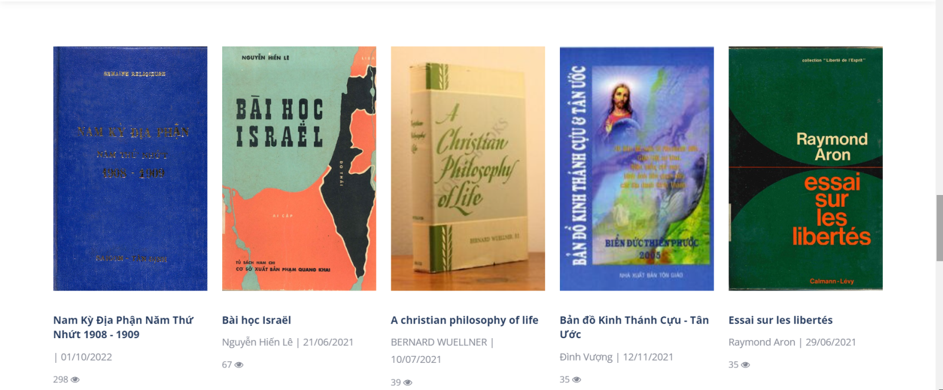
Task: Open the Bản đồ Kinh Thánh cover image
Action: (637, 168)
